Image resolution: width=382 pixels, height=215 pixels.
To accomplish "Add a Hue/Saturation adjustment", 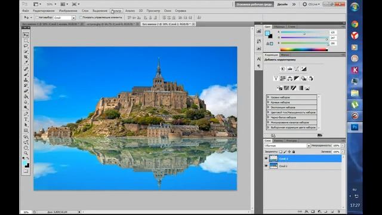I will [282, 78].
